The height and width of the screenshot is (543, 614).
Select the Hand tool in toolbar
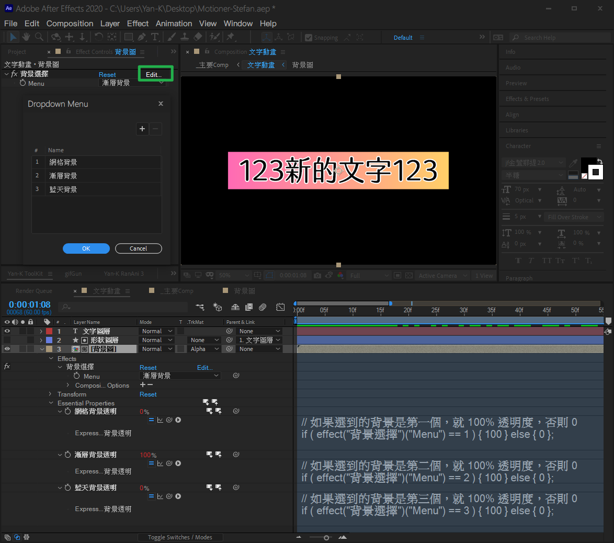pyautogui.click(x=26, y=37)
